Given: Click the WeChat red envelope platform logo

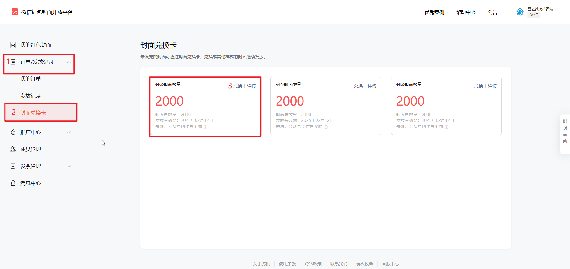Looking at the screenshot, I should [x=15, y=12].
